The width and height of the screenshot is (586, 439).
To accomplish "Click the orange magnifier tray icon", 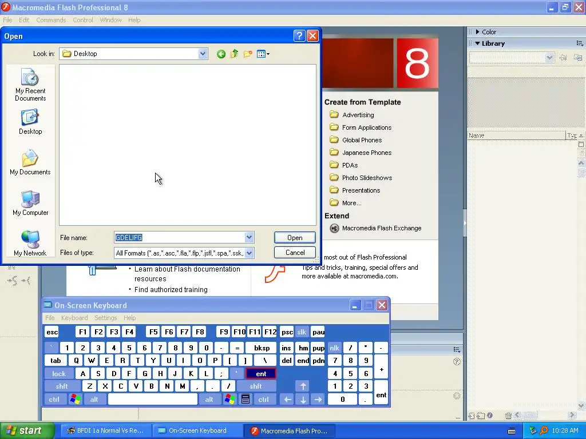I will pyautogui.click(x=544, y=431).
